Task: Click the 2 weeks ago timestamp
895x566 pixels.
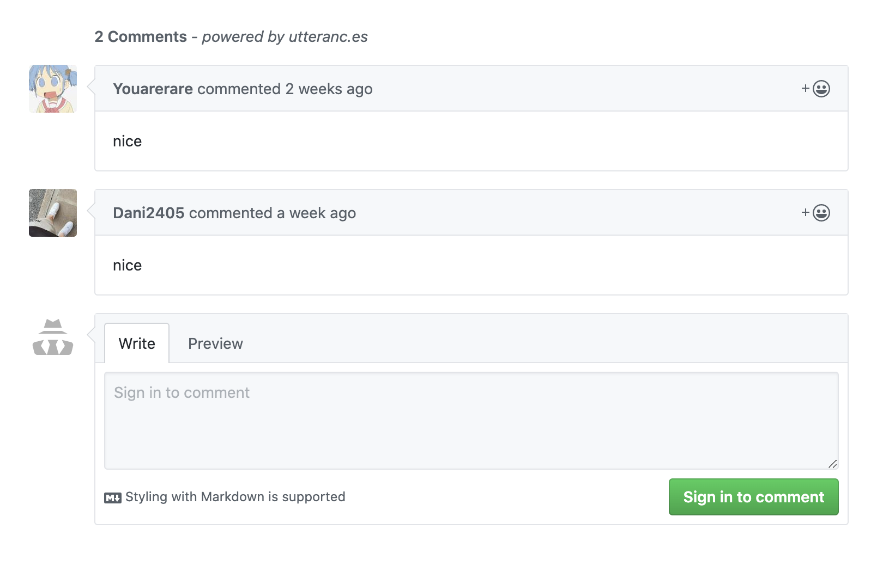Action: [329, 89]
